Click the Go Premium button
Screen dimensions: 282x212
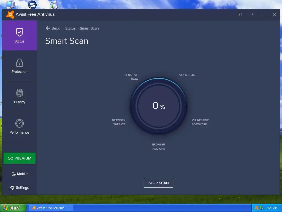[x=20, y=158]
